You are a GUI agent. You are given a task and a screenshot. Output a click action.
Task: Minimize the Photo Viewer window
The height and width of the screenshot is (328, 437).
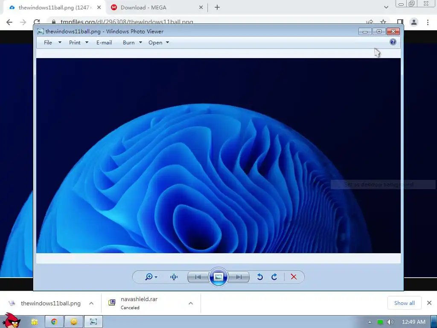(365, 31)
